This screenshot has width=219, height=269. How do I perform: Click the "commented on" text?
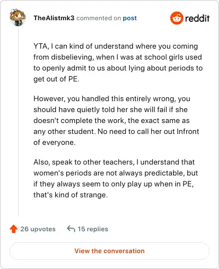pyautogui.click(x=99, y=18)
